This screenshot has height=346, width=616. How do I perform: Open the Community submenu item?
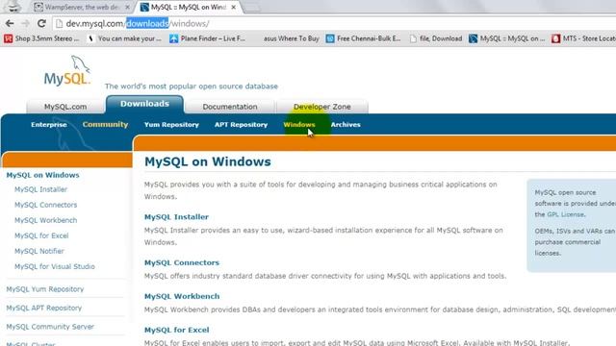[105, 124]
